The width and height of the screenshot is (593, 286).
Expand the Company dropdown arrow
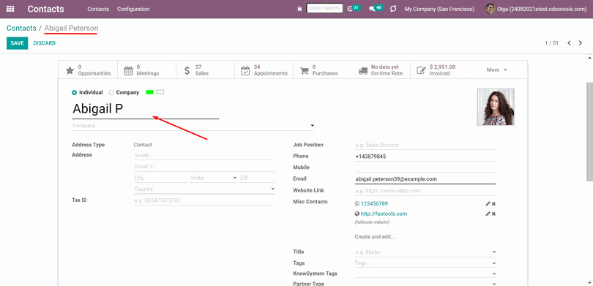click(x=312, y=125)
